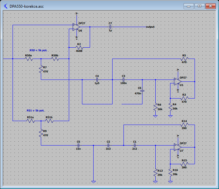The height and width of the screenshot is (189, 219).
Task: Click the '15n' value of C5
Action: (78, 149)
